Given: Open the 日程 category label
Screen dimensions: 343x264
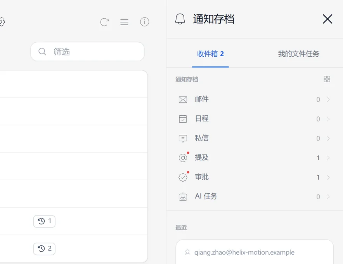Looking at the screenshot, I should point(202,119).
